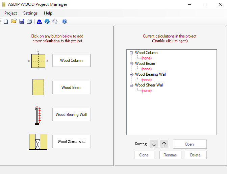227x174 pixels.
Task: Click the stacked wood beam icon
Action: 38,87
